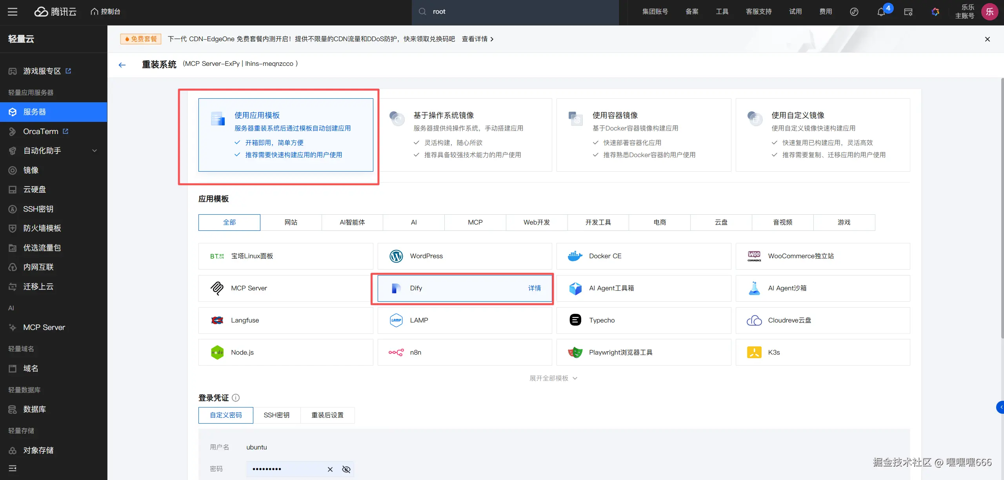Click the AI Agent工具箱 cube icon
Screen dimensions: 1004x480
pyautogui.click(x=575, y=288)
